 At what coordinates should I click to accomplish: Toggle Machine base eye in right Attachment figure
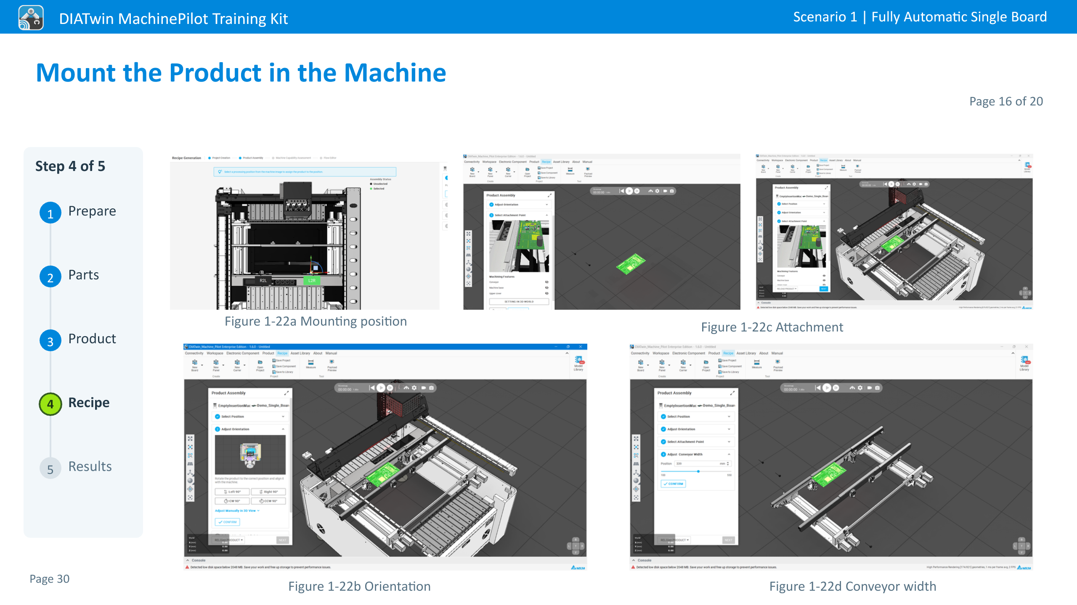(x=824, y=280)
